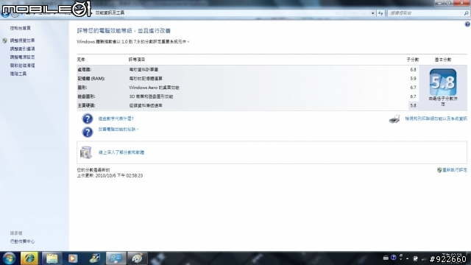Open the adjust indexing options sidebar link
The height and width of the screenshot is (265, 471).
(22, 49)
